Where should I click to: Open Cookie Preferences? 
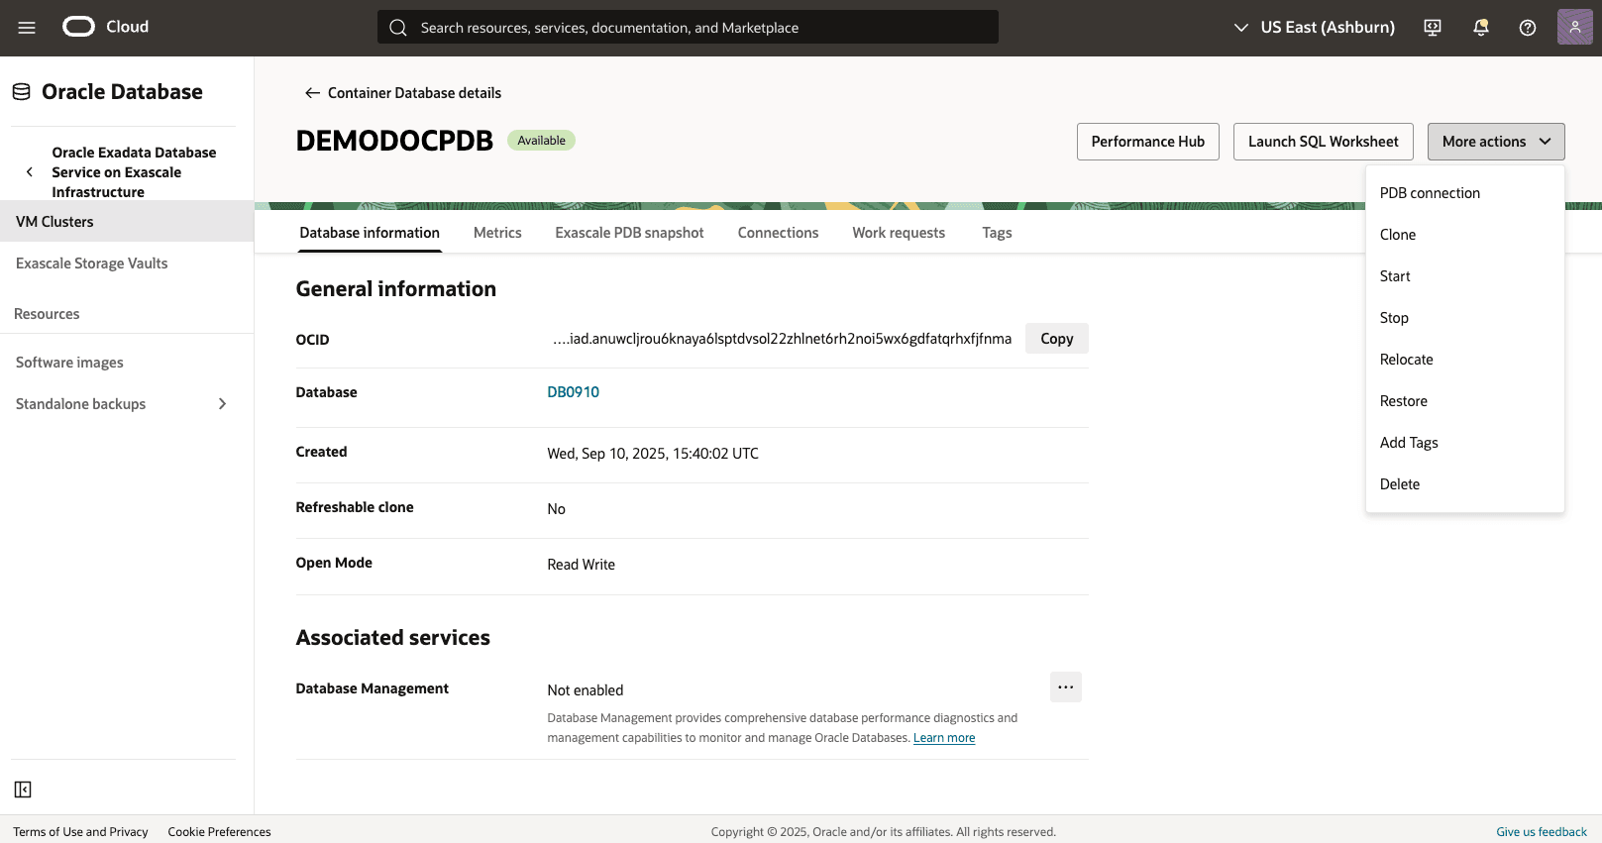(220, 832)
